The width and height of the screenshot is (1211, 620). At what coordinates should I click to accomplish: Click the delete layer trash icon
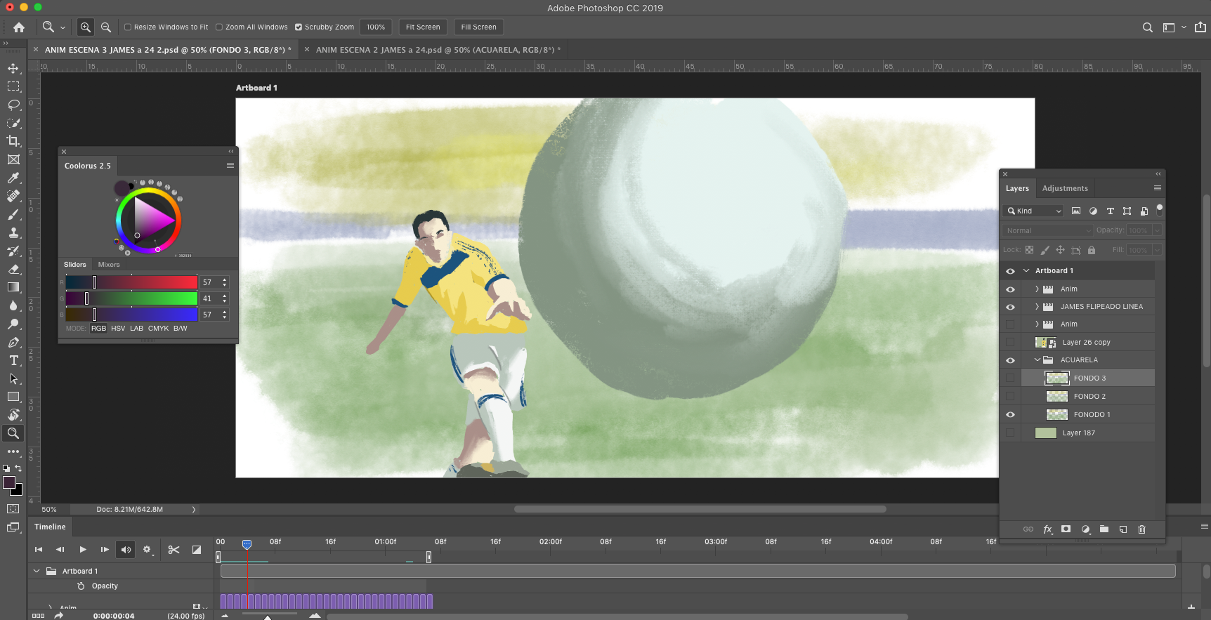tap(1141, 529)
